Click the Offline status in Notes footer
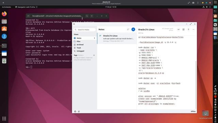Screen dimensions: 218x123 (x=193, y=111)
